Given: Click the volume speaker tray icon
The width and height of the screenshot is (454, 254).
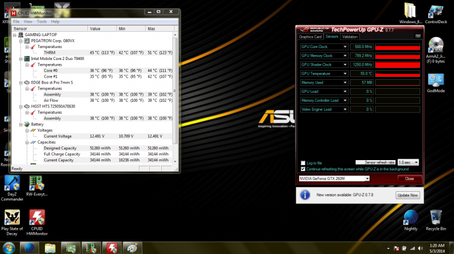Looking at the screenshot, I should (421, 248).
